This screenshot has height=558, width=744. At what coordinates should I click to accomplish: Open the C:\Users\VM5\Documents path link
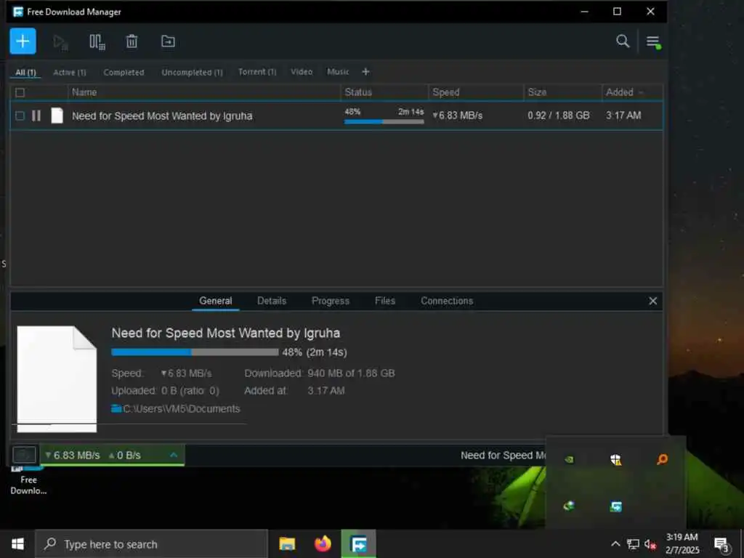click(x=181, y=408)
